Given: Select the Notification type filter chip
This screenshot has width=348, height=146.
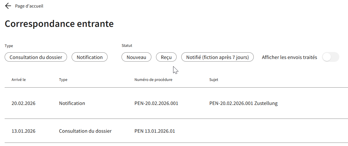Looking at the screenshot, I should click(x=90, y=57).
